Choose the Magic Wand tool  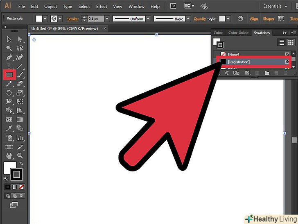coord(9,48)
